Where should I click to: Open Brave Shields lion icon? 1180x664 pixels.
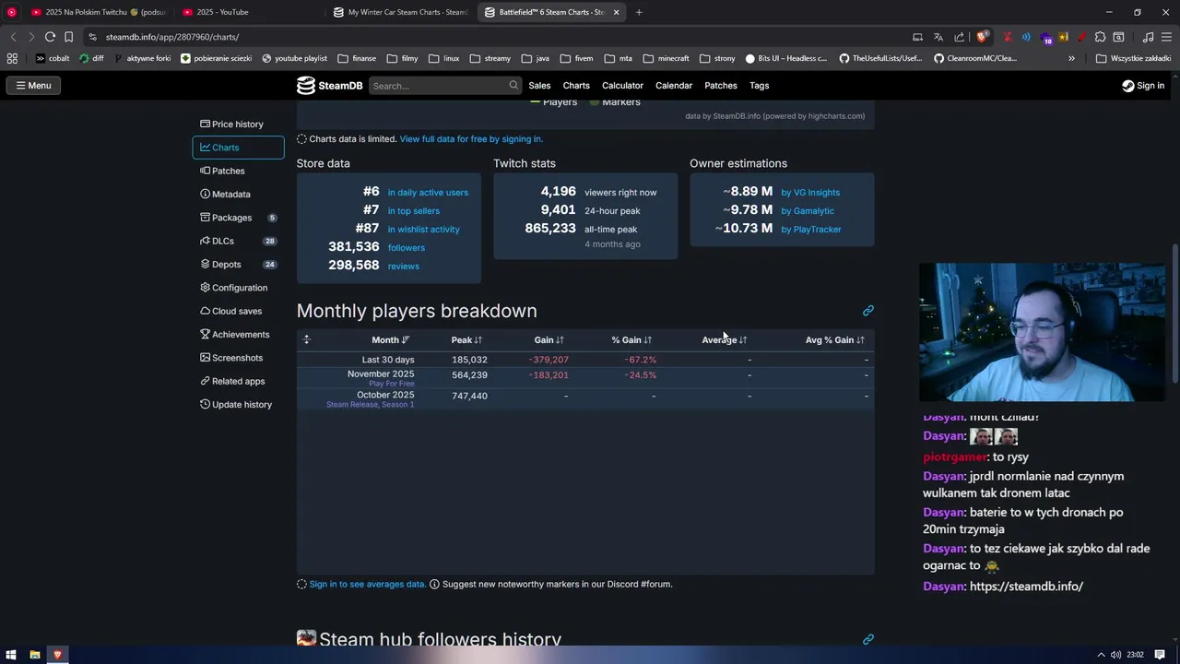(982, 37)
